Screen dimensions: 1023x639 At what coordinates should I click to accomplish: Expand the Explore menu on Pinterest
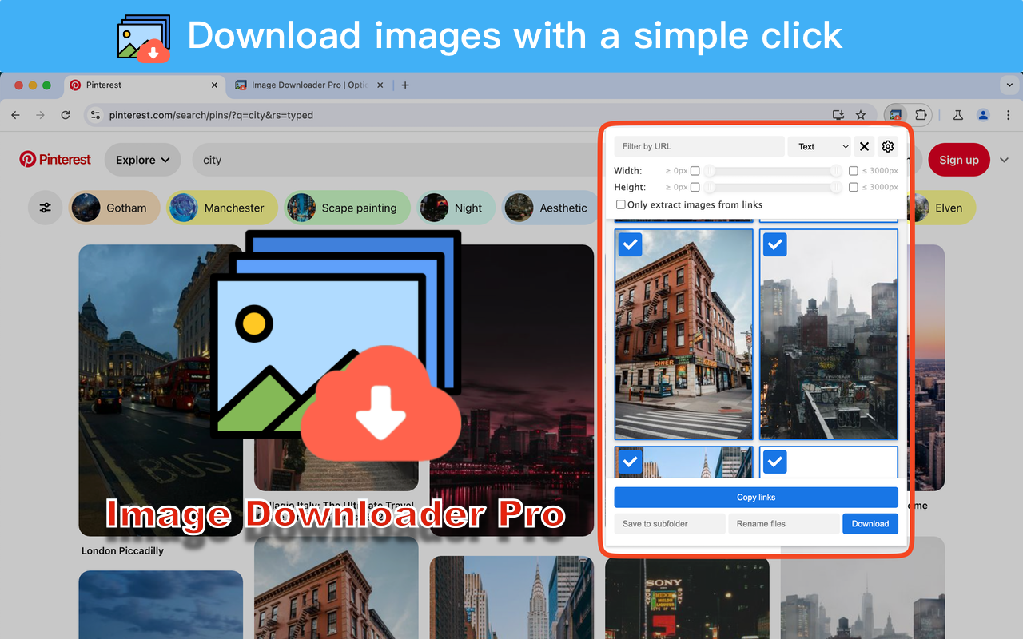(x=142, y=160)
